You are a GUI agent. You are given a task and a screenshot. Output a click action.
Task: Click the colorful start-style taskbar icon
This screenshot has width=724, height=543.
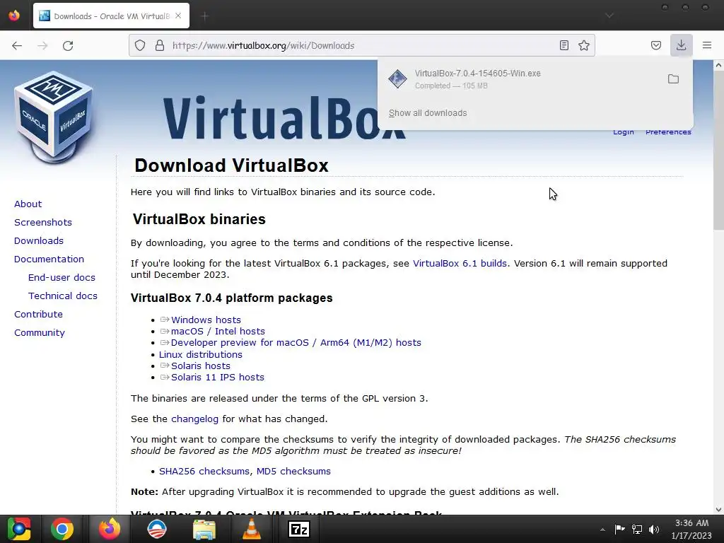[x=18, y=529]
